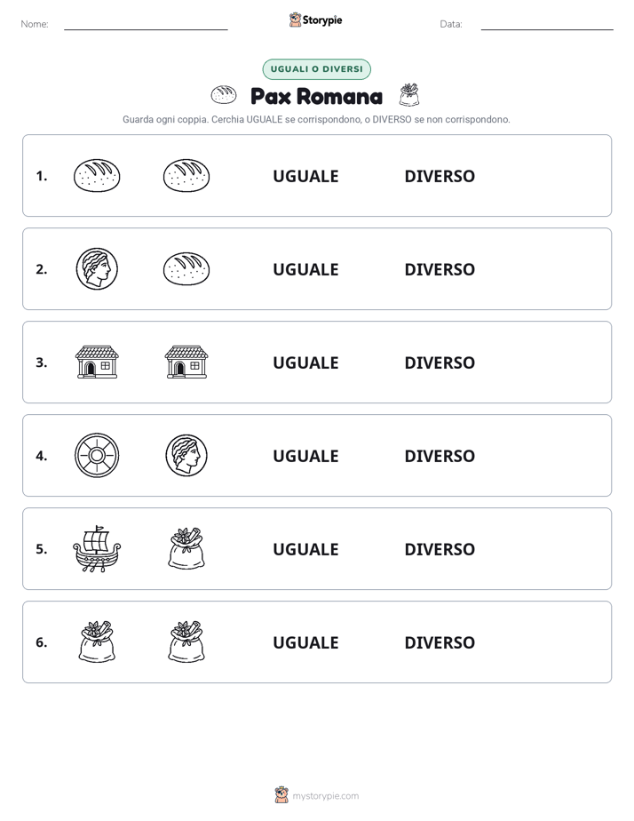The height and width of the screenshot is (821, 634).
Task: Open the mystorypie.com footer link
Action: tap(325, 796)
